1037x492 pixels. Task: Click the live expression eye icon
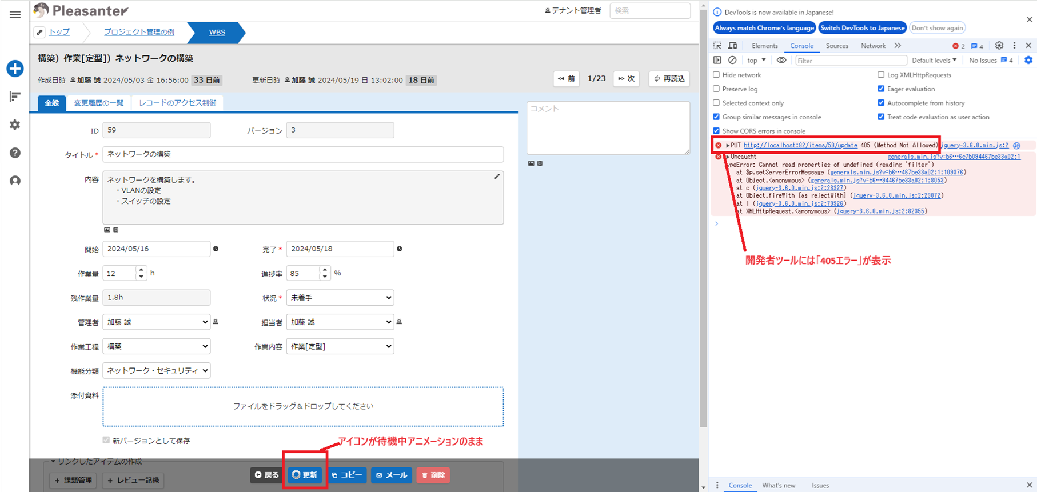[781, 60]
